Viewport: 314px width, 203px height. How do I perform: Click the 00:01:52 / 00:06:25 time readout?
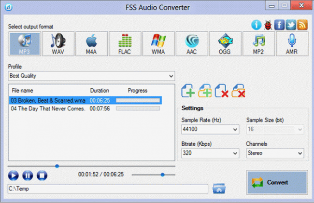click(x=101, y=175)
